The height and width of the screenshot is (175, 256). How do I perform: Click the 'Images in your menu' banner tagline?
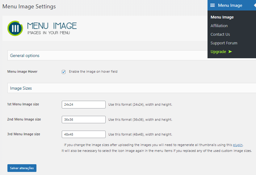(48, 33)
